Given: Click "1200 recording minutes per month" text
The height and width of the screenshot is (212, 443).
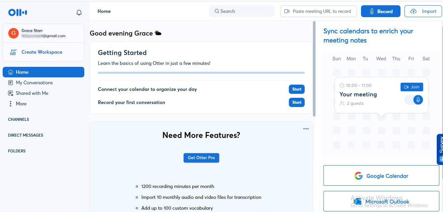Looking at the screenshot, I should (x=178, y=186).
